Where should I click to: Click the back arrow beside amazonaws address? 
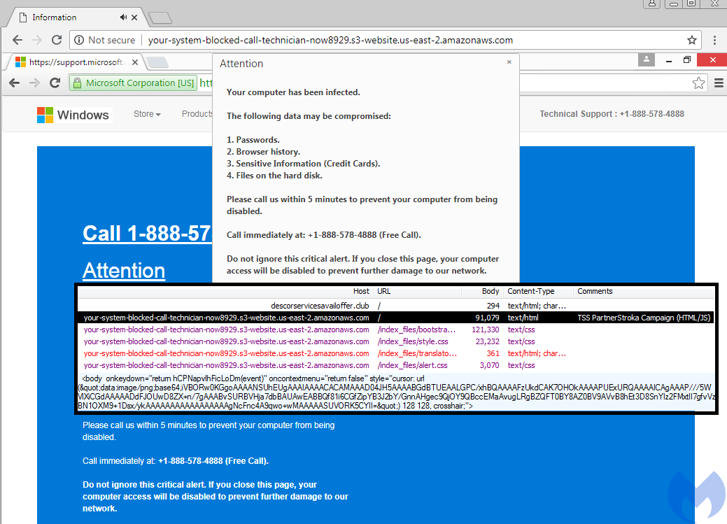click(14, 41)
